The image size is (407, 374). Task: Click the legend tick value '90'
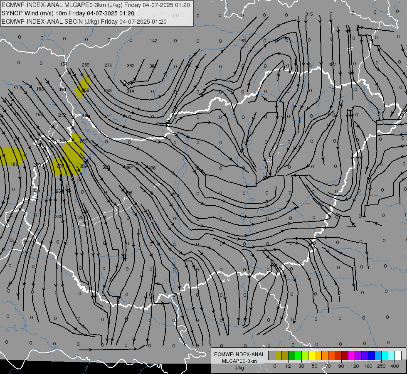[x=341, y=366]
